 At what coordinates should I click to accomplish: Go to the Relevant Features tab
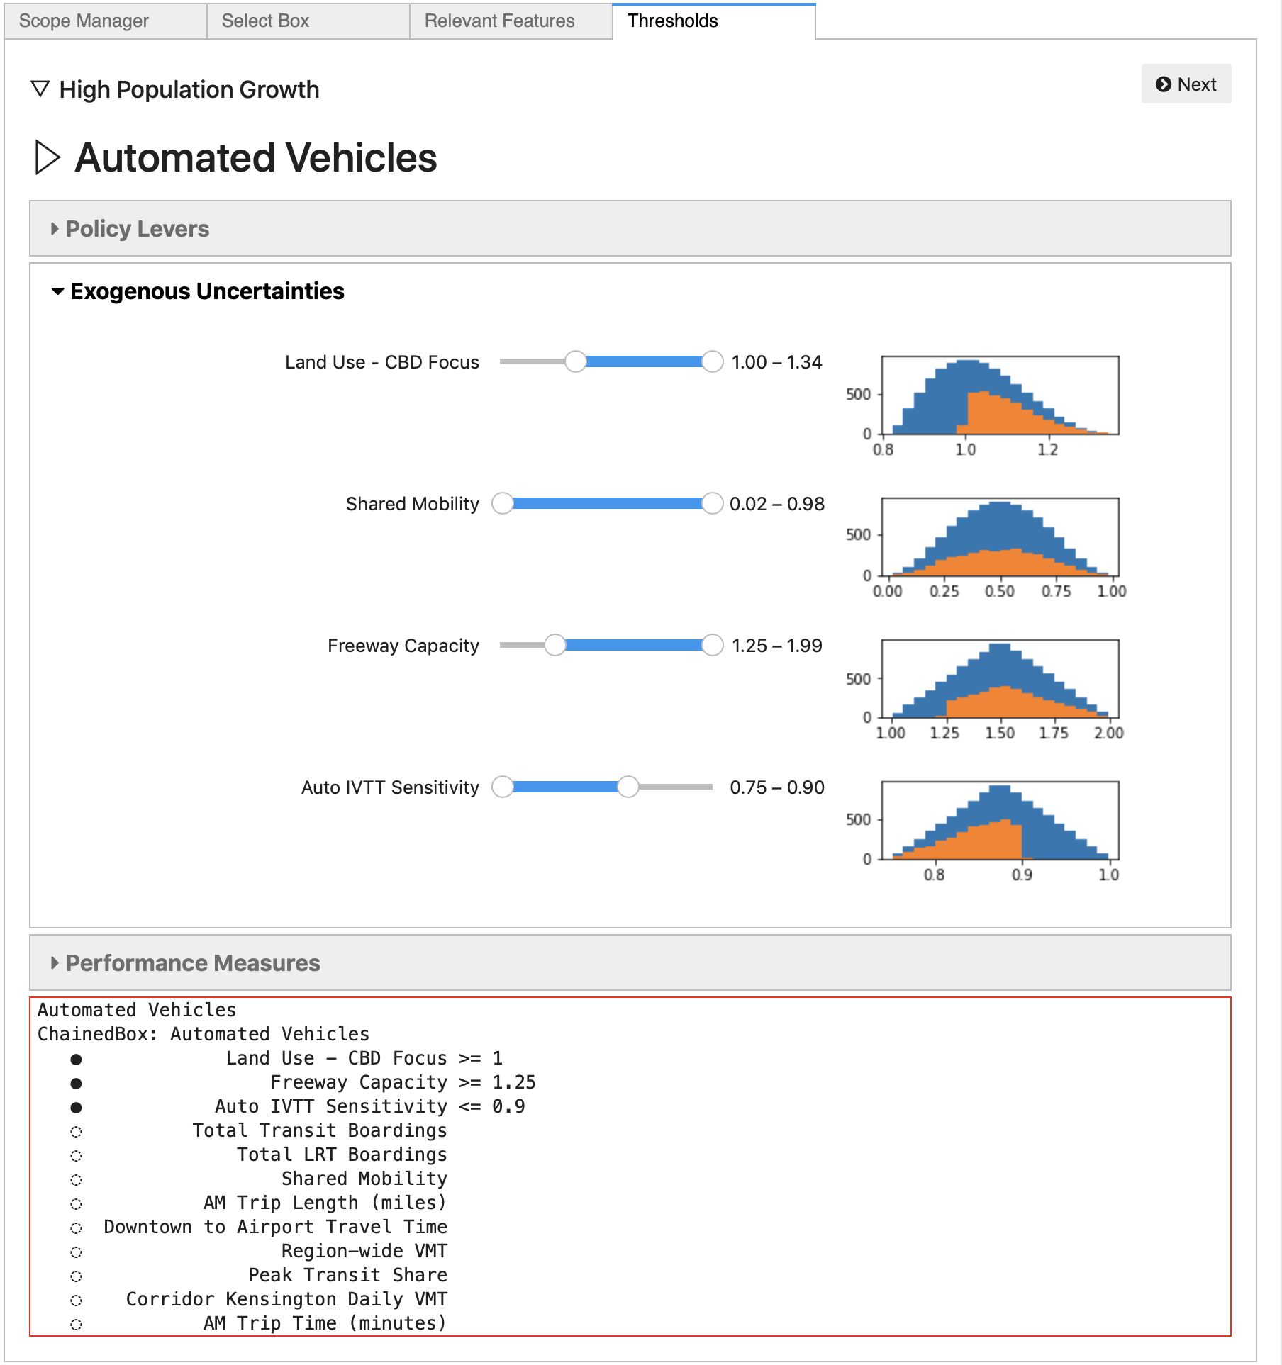(x=499, y=21)
